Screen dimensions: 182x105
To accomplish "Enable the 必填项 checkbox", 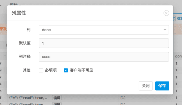I will [41, 70].
